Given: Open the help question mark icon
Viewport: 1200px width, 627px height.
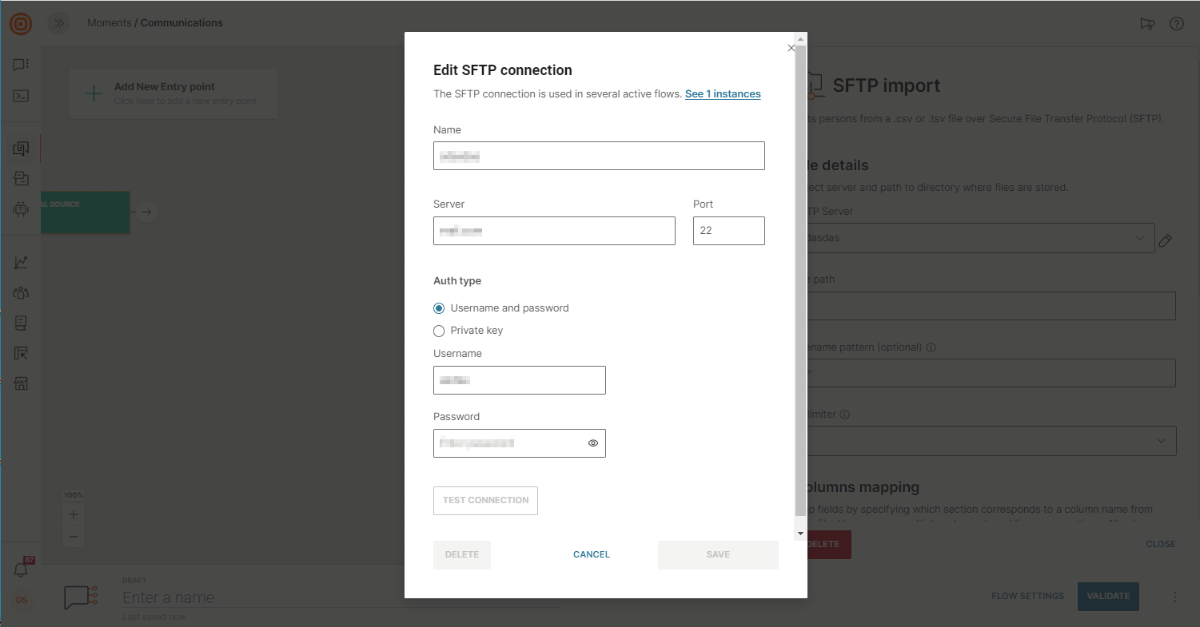Looking at the screenshot, I should [x=1176, y=23].
